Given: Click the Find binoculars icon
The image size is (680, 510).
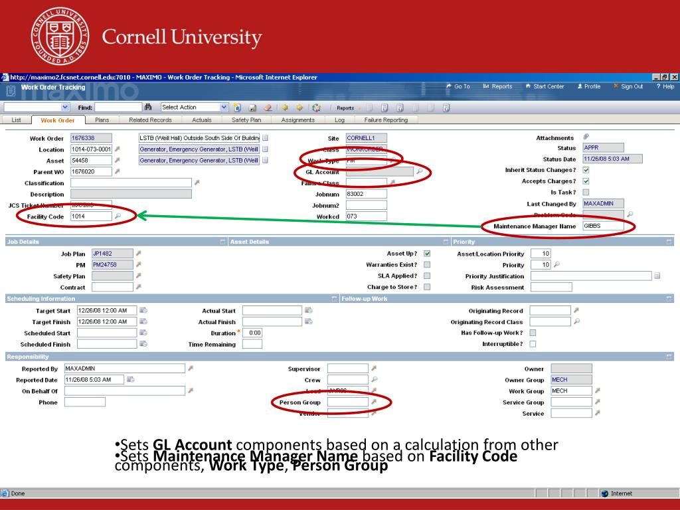Looking at the screenshot, I should click(x=148, y=107).
